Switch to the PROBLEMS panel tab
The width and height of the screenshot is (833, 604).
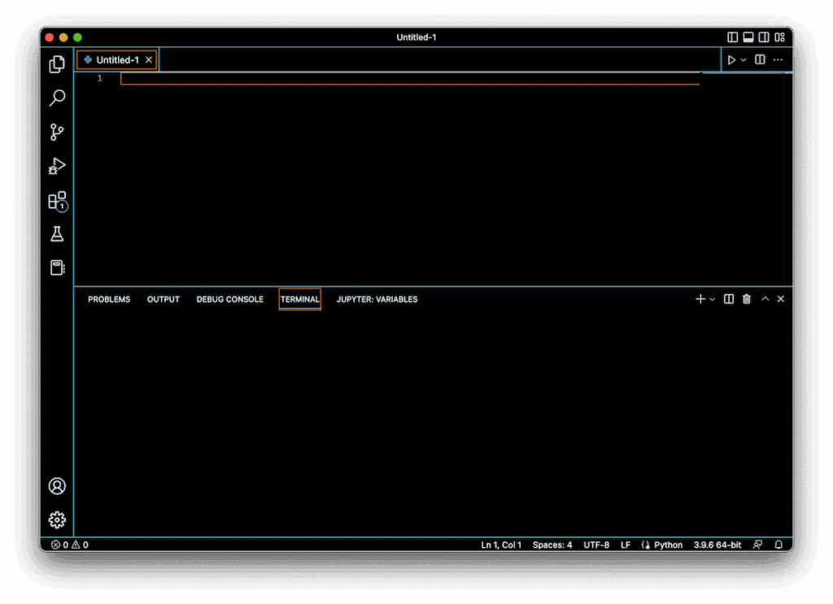click(x=109, y=300)
